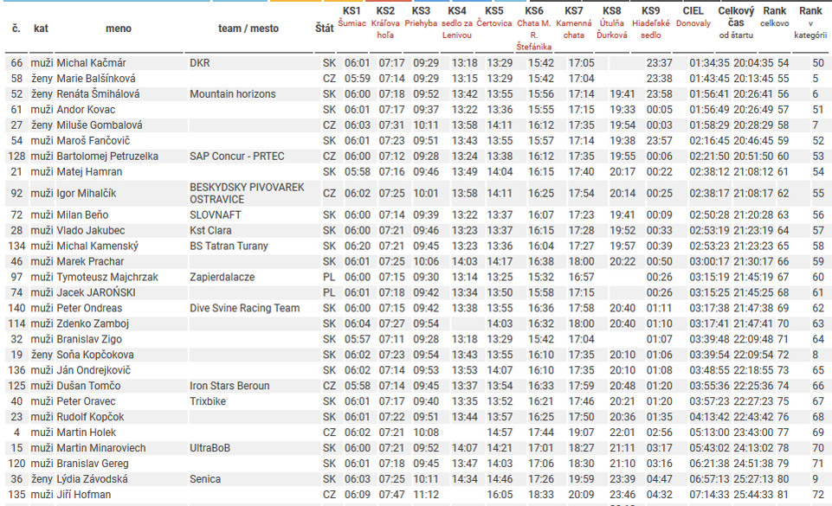
Task: Click the 'meno' column header
Action: click(119, 29)
